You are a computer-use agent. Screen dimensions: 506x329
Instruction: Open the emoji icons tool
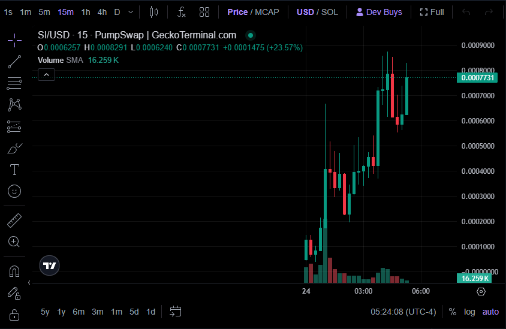[14, 191]
